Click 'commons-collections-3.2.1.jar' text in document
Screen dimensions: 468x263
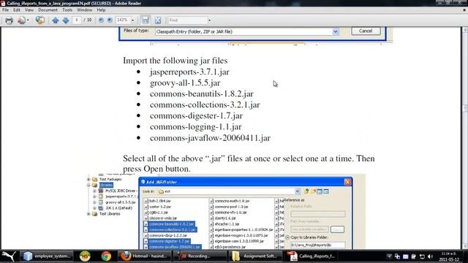[x=205, y=105]
